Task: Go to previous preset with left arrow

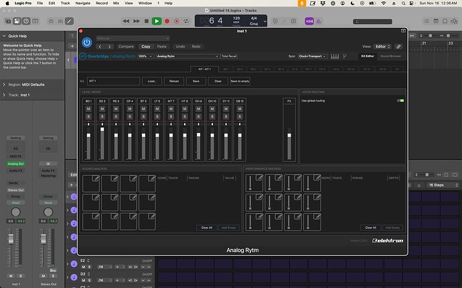Action: click(x=100, y=47)
